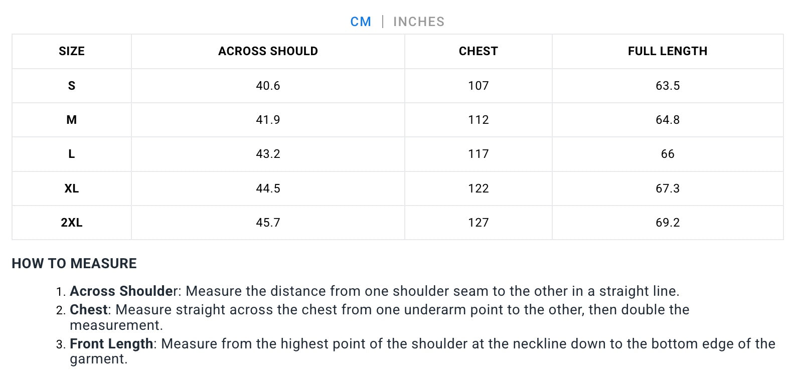
Task: Select the M size row label
Action: point(72,120)
